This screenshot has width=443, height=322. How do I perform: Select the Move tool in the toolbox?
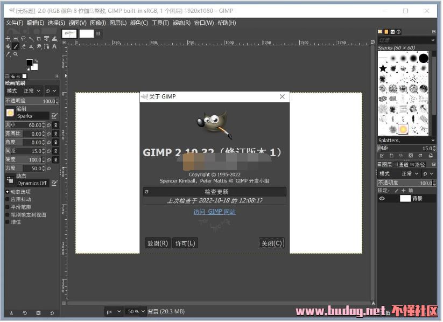(x=8, y=38)
